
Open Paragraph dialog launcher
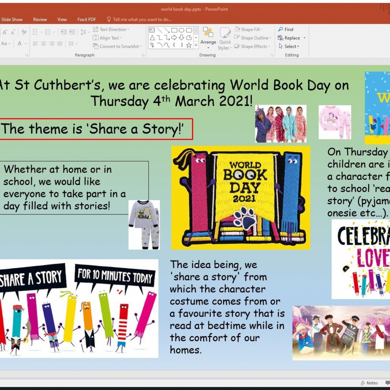tap(143, 55)
